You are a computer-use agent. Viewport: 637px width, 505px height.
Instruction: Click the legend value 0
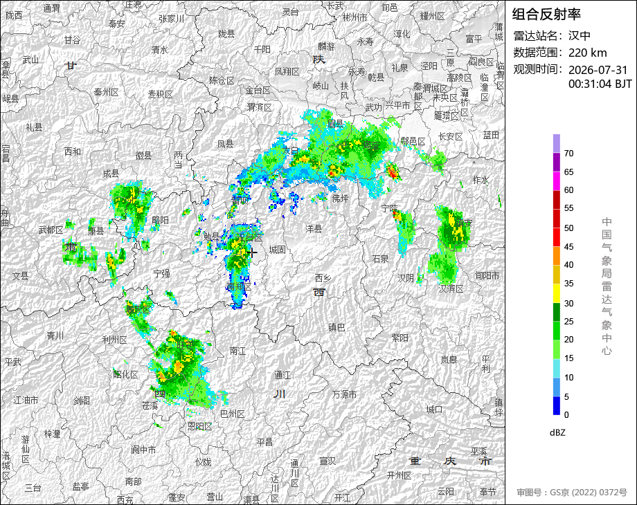(x=566, y=415)
